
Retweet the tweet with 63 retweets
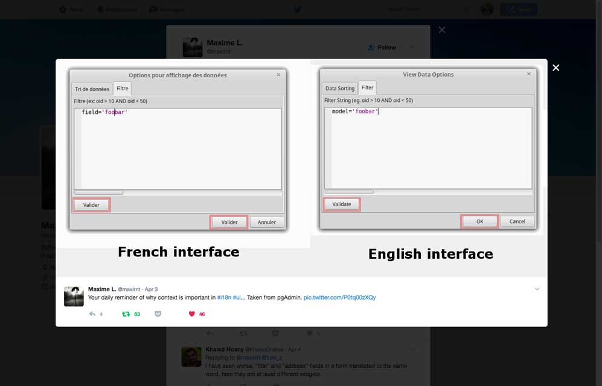click(126, 314)
